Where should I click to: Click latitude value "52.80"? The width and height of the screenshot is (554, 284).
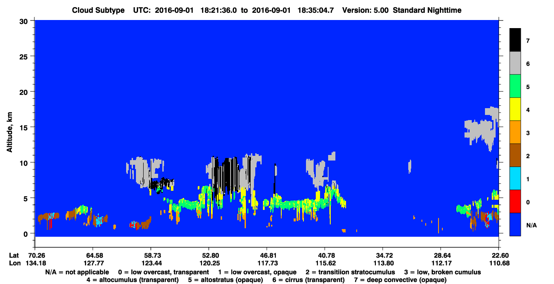pos(209,255)
